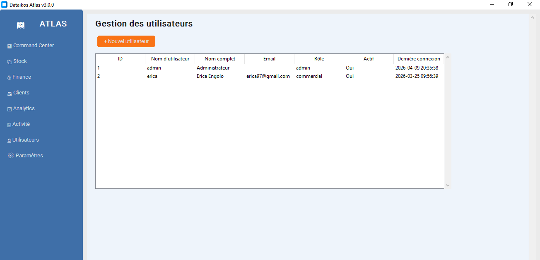Click the ATLAS sidebar title text
Image resolution: width=540 pixels, height=260 pixels.
(x=53, y=24)
